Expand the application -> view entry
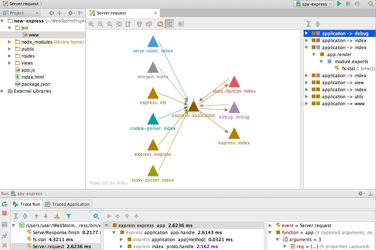Image resolution: width=376 pixels, height=250 pixels. [x=306, y=83]
